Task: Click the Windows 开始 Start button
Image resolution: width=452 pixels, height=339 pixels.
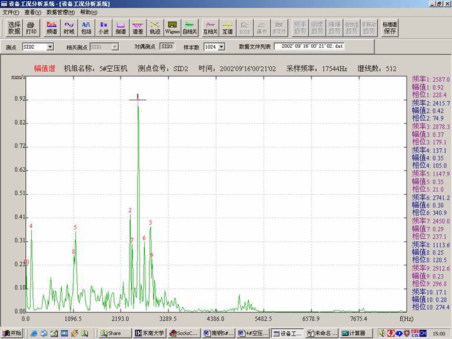Action: click(x=12, y=333)
